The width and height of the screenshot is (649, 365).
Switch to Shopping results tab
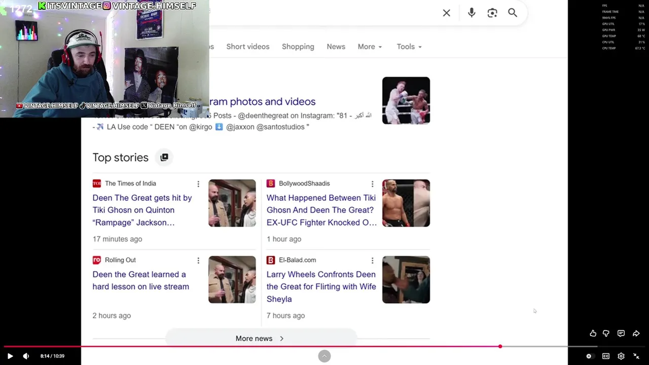pyautogui.click(x=298, y=47)
